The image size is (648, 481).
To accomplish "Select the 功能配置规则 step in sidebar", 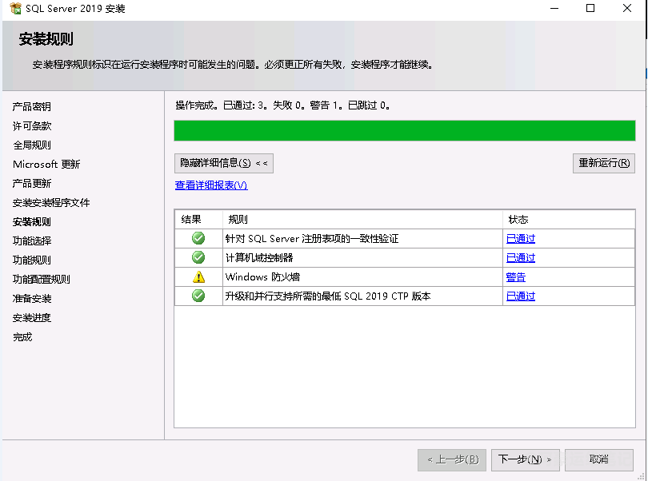I will [42, 279].
